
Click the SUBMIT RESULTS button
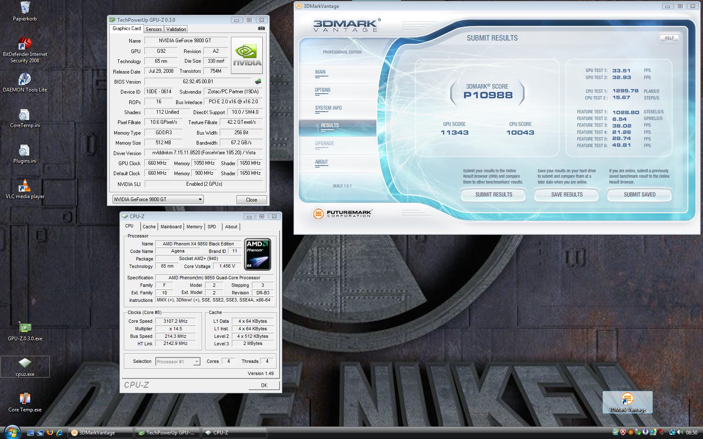(493, 194)
